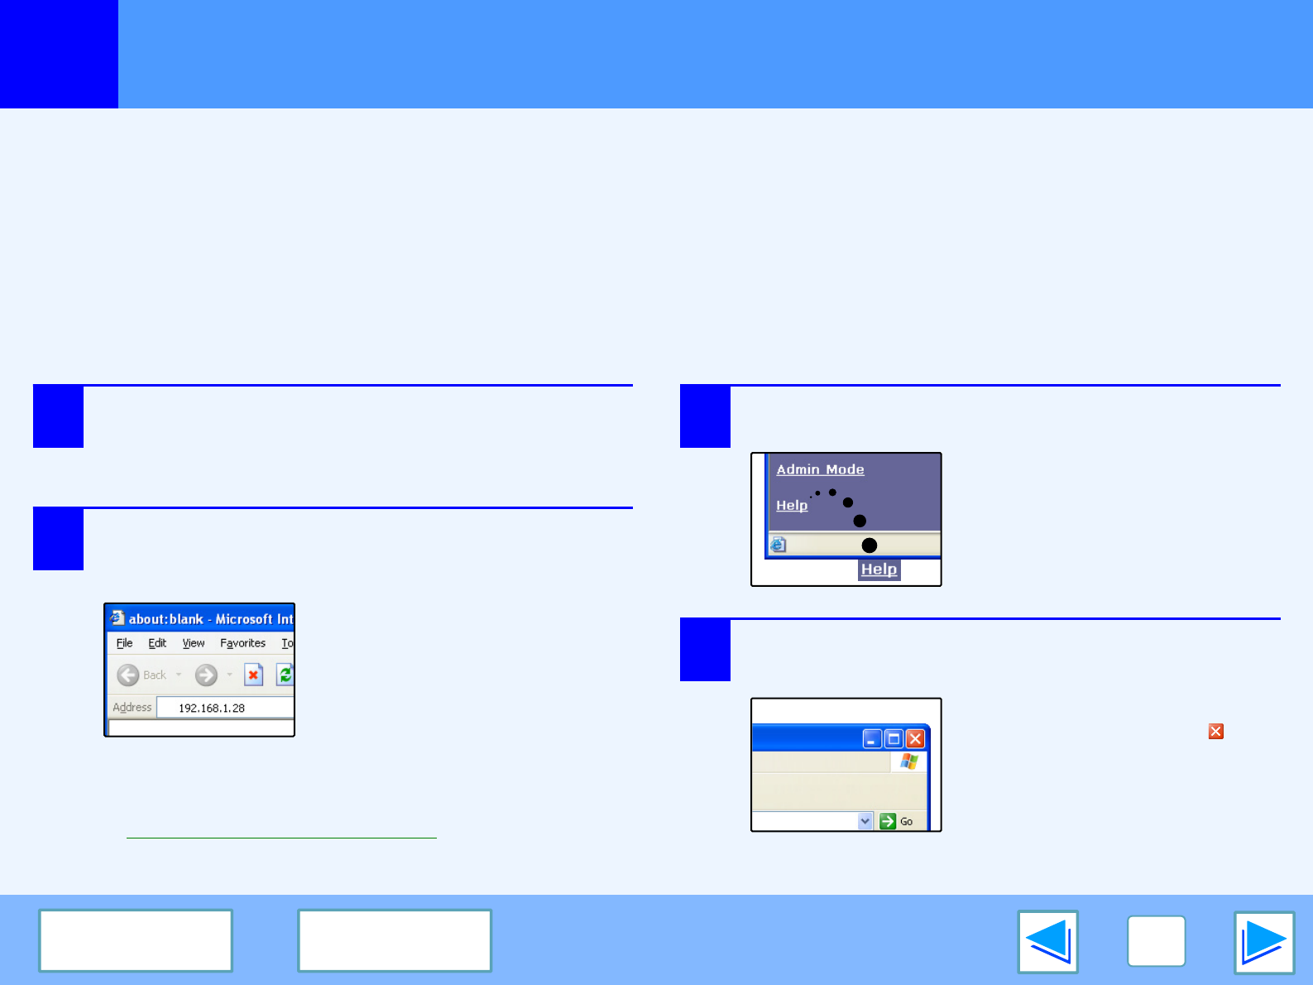Open the File menu
Viewport: 1313px width, 985px height.
point(124,643)
